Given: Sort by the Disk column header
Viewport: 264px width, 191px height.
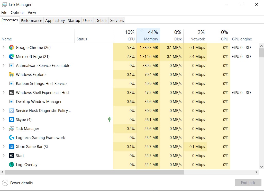Looking at the screenshot, I should (172, 36).
